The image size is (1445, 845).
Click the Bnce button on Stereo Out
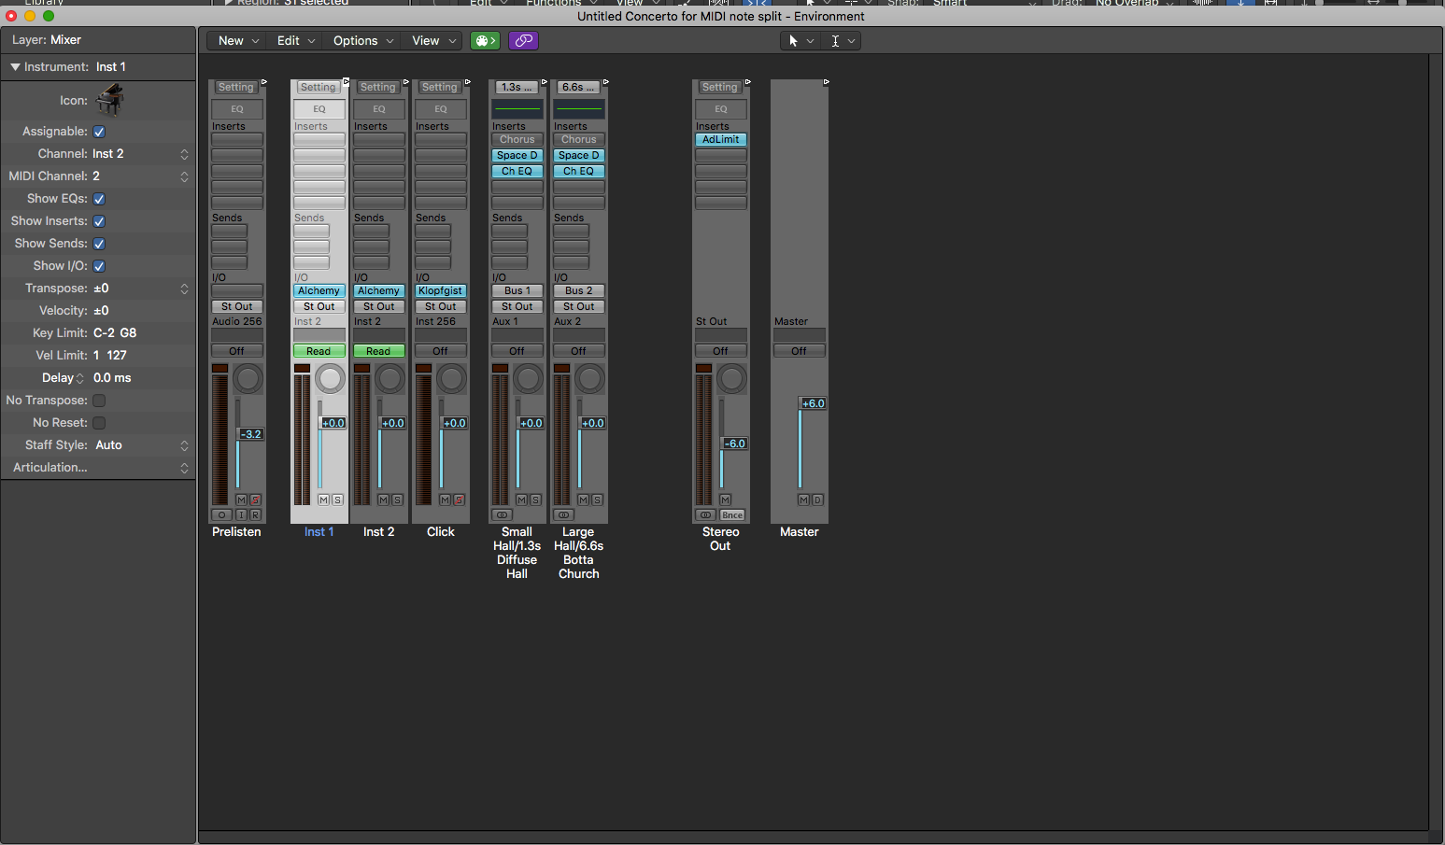[732, 515]
